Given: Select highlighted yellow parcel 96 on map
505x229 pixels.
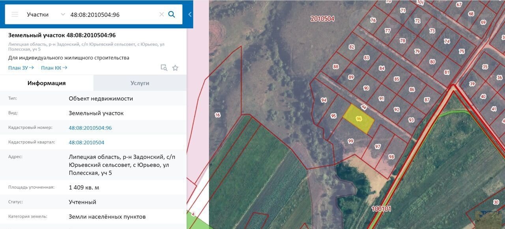Looking at the screenshot, I should click(x=358, y=118).
